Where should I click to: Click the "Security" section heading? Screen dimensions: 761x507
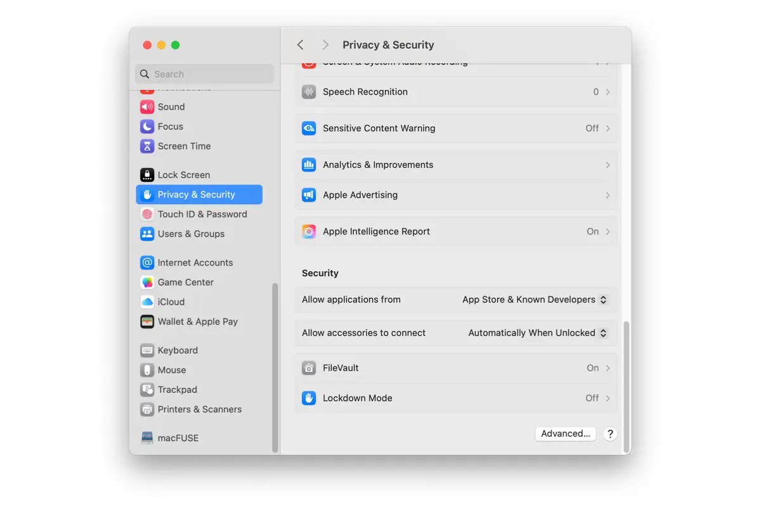click(x=320, y=273)
